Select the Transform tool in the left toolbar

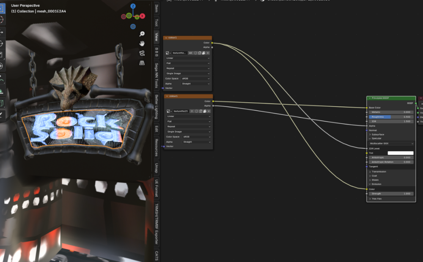pos(2,66)
